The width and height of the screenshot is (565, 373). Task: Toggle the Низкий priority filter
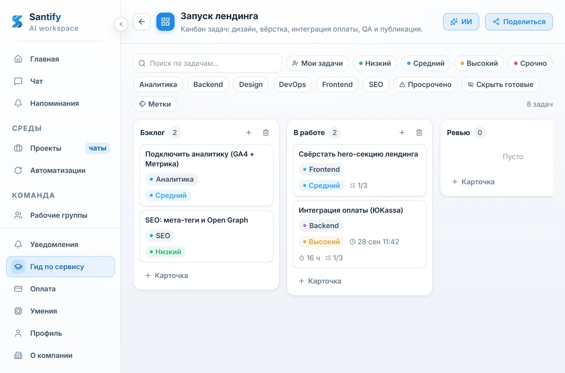coord(375,64)
